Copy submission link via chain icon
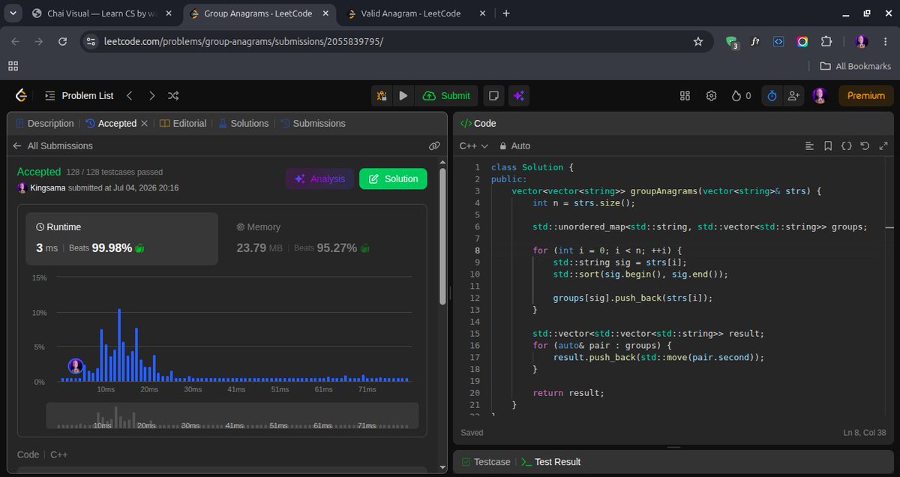Screen dimensions: 900x477 click(434, 145)
